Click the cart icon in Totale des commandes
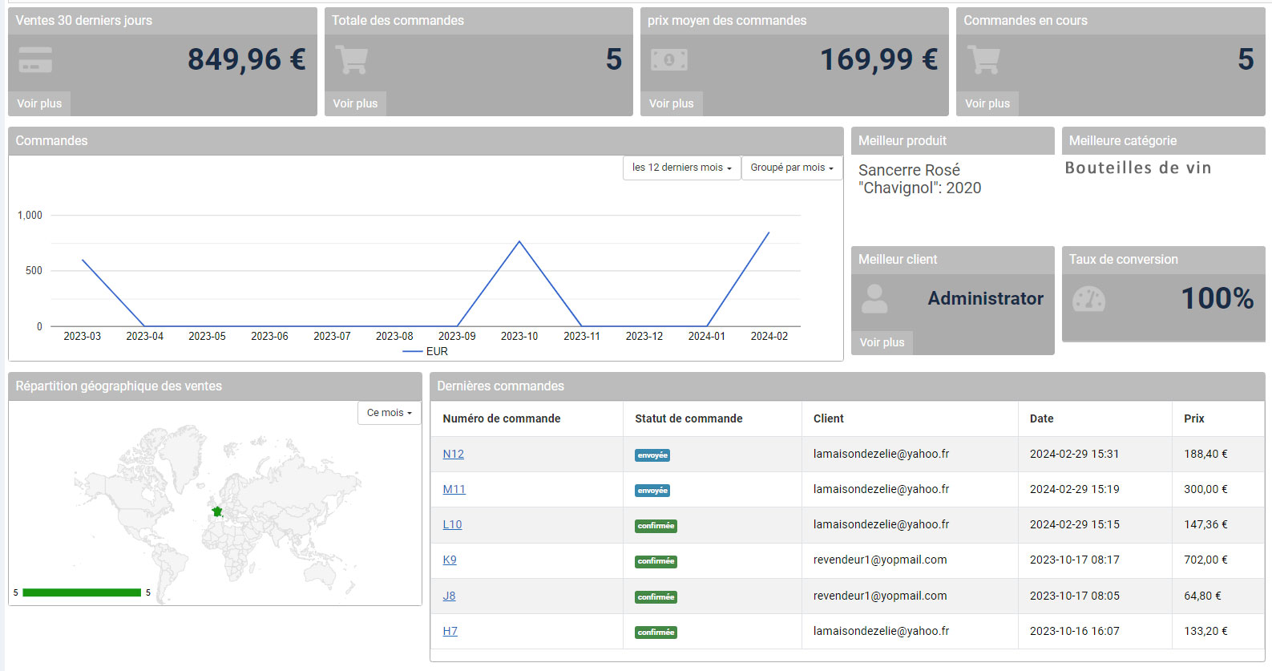The width and height of the screenshot is (1272, 671). pos(351,60)
